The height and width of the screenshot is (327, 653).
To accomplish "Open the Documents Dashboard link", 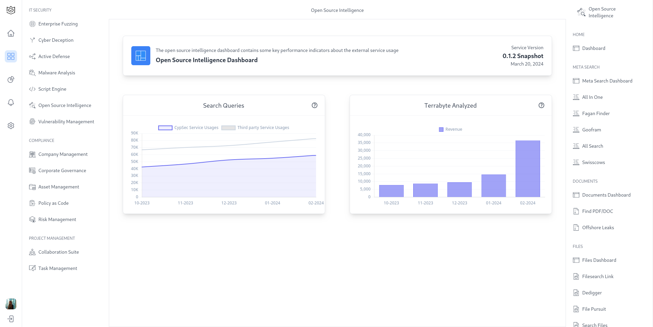I will coord(606,195).
